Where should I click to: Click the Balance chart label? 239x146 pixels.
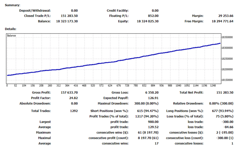(11, 36)
